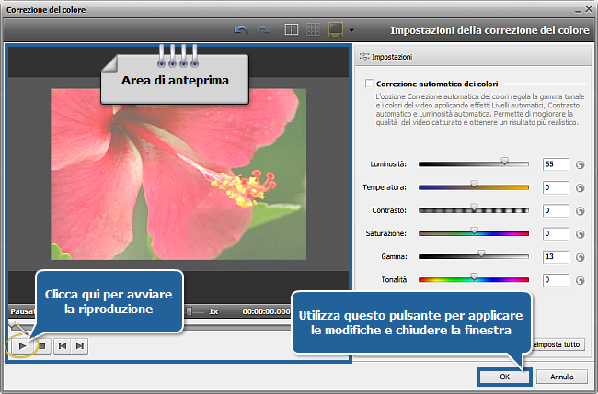
Task: Click the Contrasto value input field
Action: click(555, 210)
